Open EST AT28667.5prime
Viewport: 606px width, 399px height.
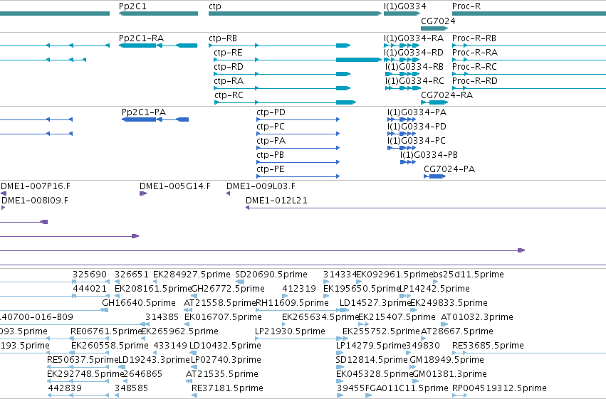click(457, 331)
